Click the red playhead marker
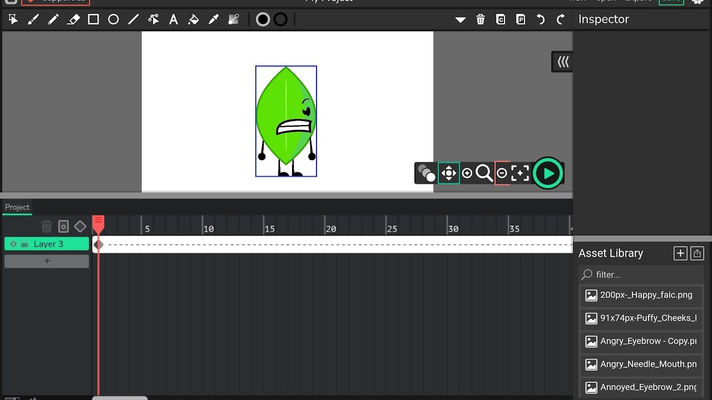Viewport: 712px width, 400px height. pos(98,224)
